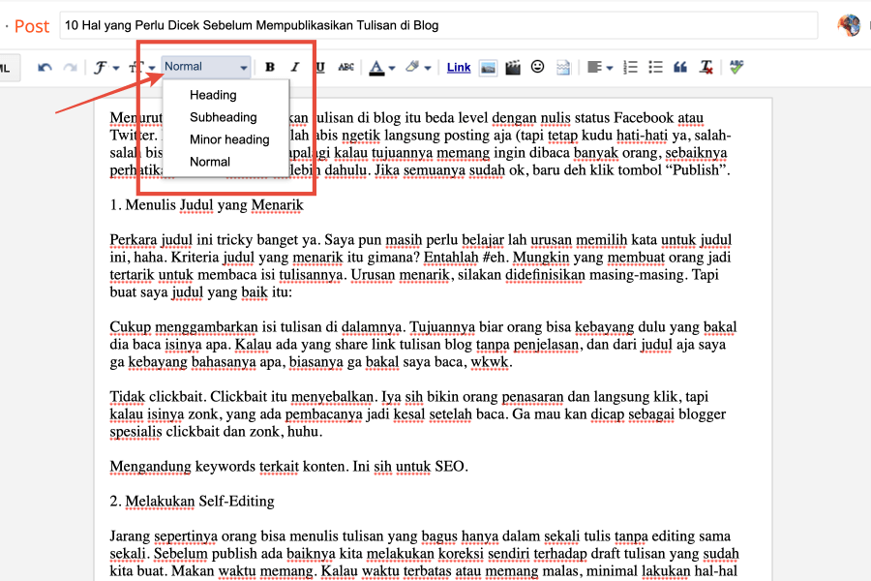Apply a bulleted list
871x581 pixels.
pos(655,67)
